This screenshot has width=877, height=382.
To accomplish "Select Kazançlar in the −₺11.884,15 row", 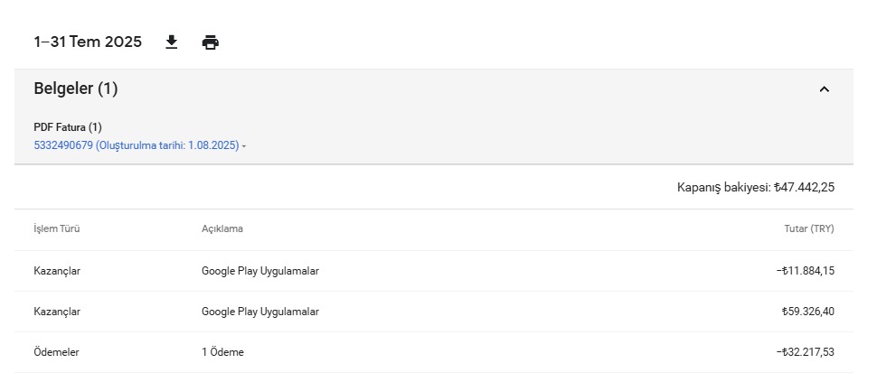I will click(57, 271).
